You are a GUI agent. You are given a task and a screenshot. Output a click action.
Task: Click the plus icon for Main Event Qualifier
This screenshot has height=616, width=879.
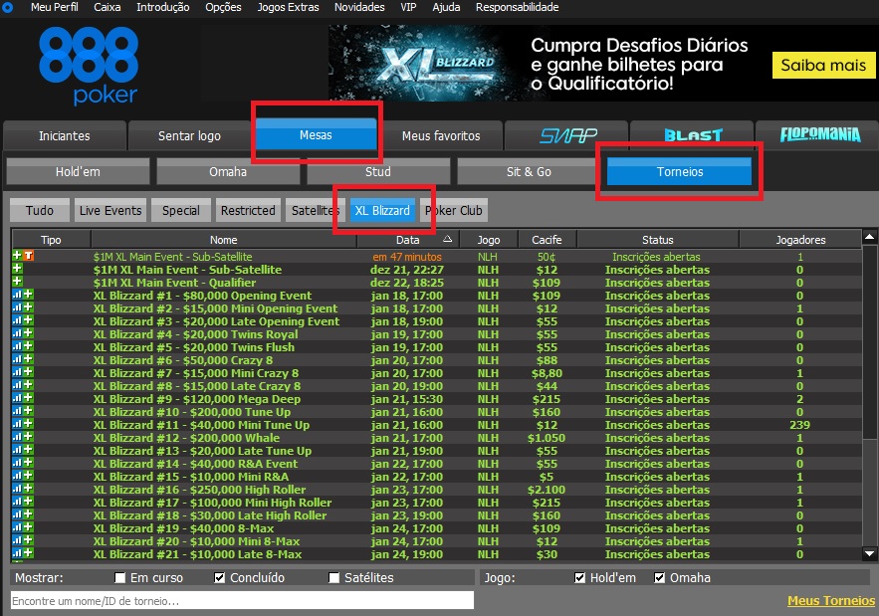click(x=17, y=282)
